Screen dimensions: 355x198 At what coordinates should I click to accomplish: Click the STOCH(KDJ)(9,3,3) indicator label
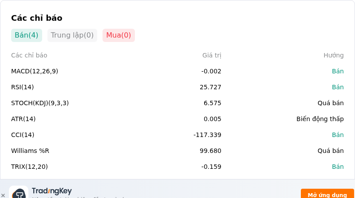(x=40, y=103)
